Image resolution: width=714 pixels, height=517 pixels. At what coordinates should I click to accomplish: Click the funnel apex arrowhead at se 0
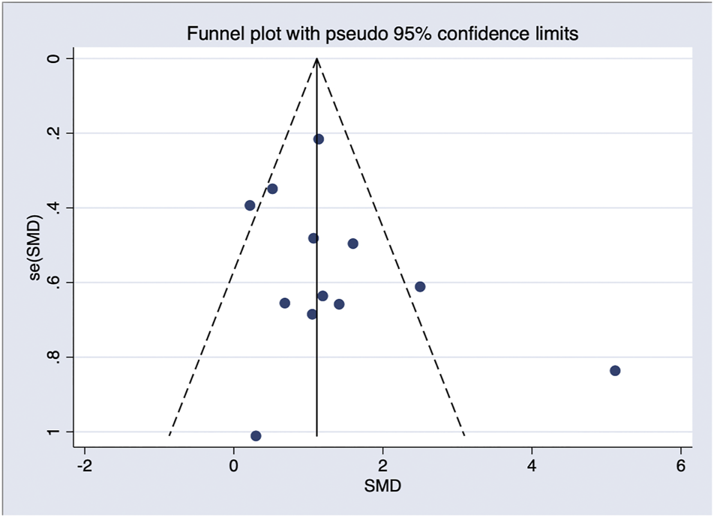[x=317, y=61]
